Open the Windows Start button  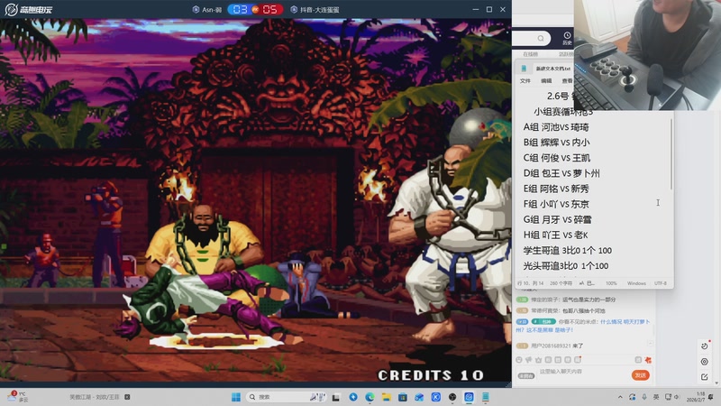236,397
